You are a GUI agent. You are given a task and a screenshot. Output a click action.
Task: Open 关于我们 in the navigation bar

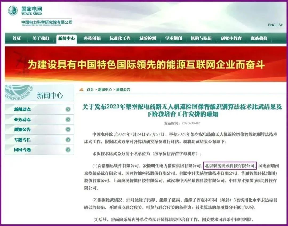point(41,38)
